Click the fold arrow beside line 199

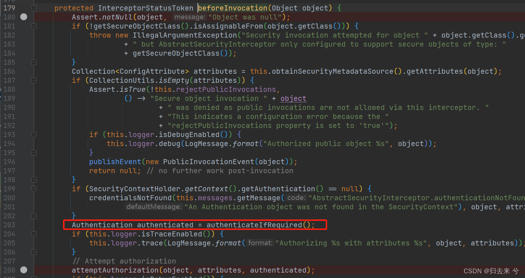point(34,189)
